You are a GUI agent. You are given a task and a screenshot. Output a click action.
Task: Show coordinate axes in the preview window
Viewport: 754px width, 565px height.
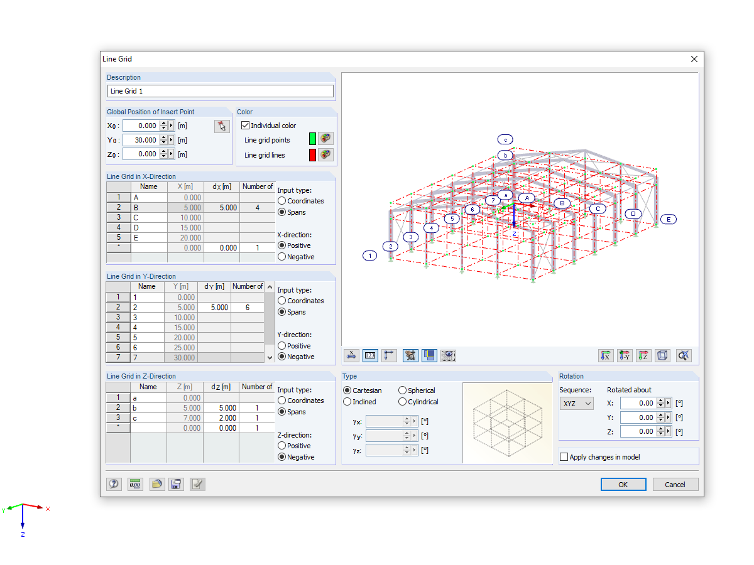(x=389, y=355)
